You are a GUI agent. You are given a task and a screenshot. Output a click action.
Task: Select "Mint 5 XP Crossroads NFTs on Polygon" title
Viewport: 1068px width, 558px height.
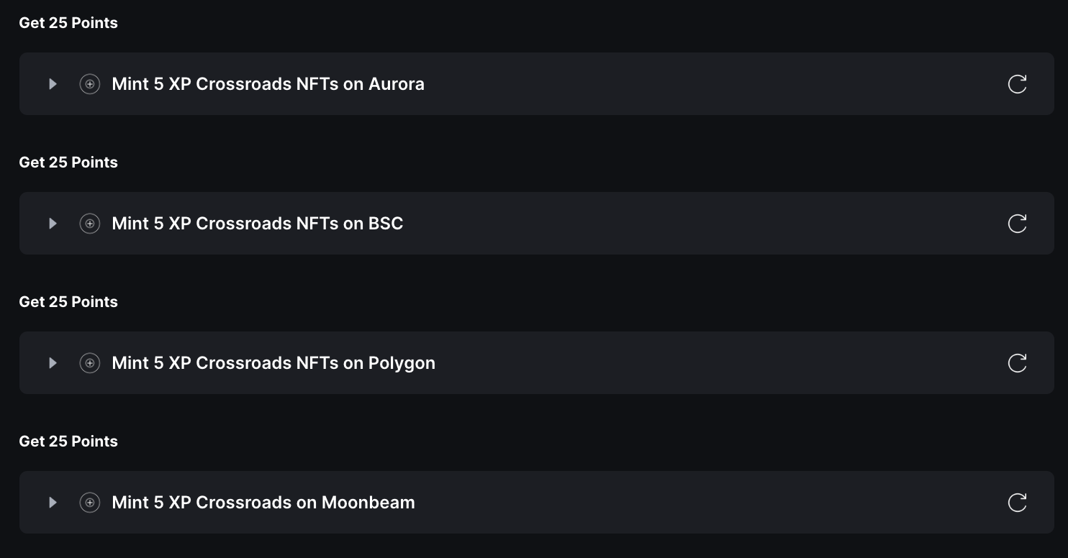[273, 363]
